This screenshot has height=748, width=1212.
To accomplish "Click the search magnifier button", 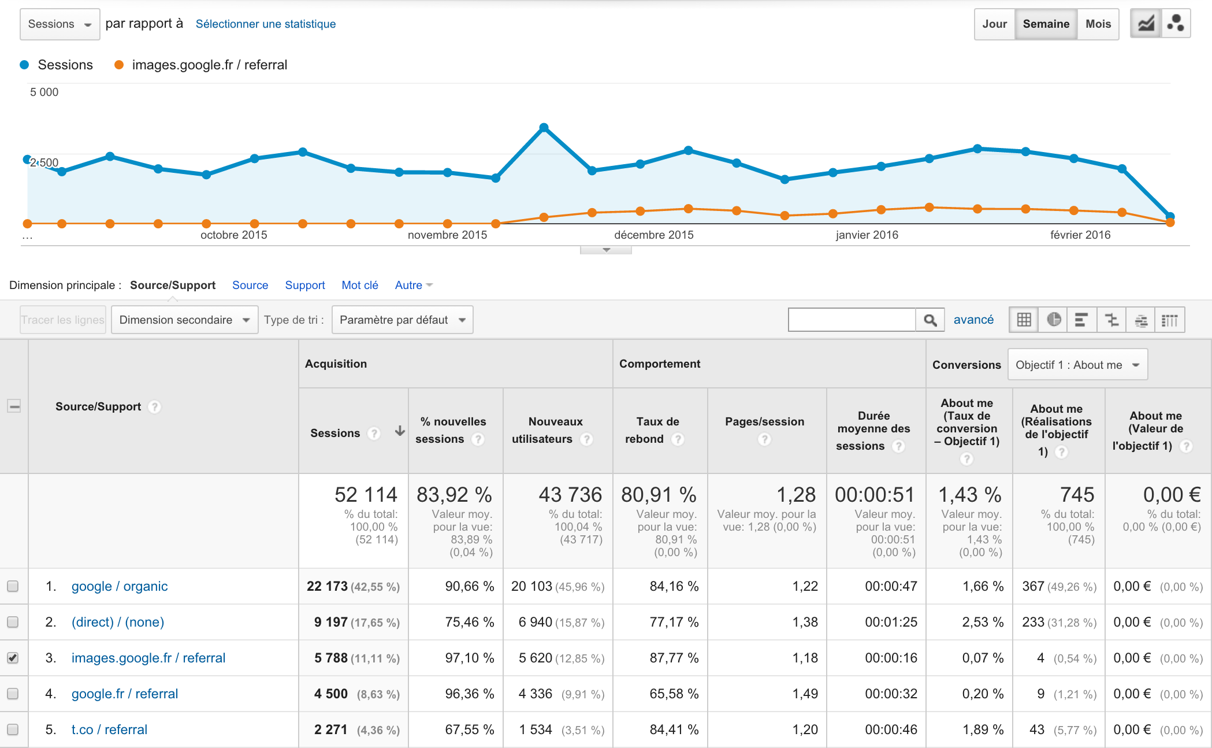I will tap(930, 320).
